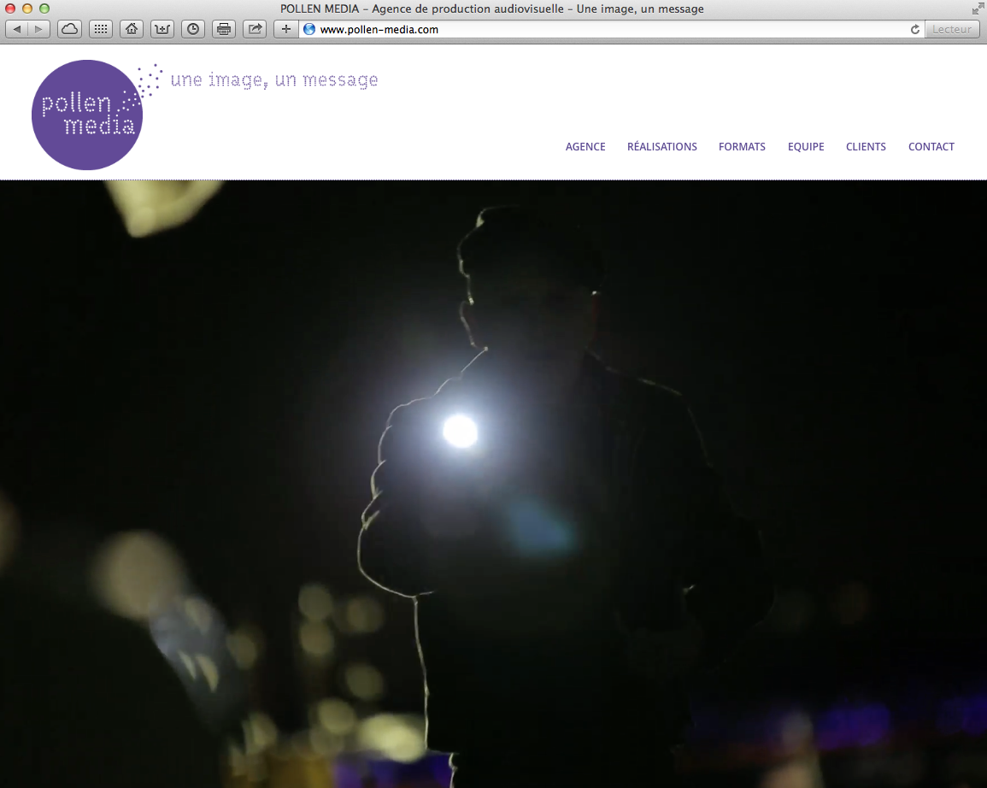Image resolution: width=987 pixels, height=788 pixels.
Task: Show Top Sites grid
Action: 101,29
